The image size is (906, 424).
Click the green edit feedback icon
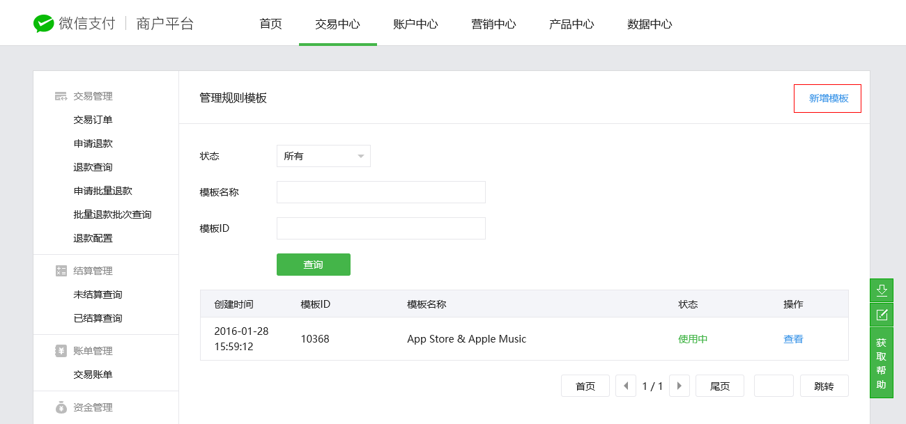[882, 315]
